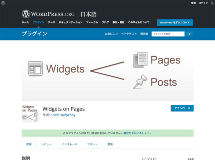
Task: Open the ブログ navigation item
Action: point(105,22)
